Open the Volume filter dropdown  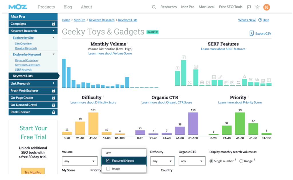click(80, 161)
